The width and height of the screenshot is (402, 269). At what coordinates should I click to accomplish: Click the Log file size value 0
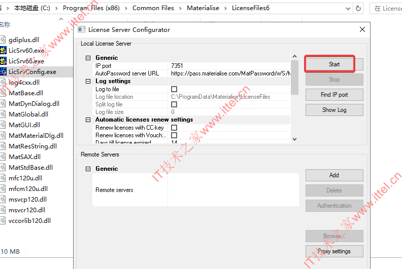[229, 112]
